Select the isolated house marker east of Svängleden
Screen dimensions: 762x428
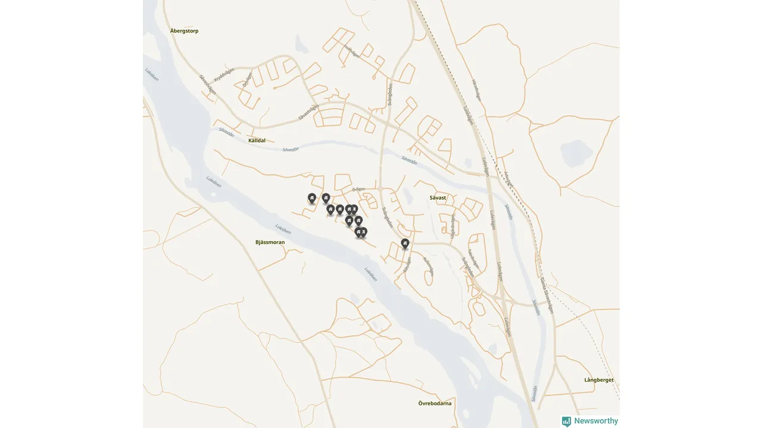[405, 243]
